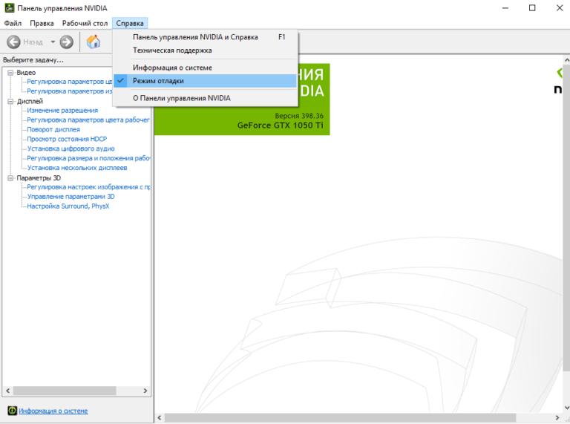The image size is (570, 424).
Task: Click right arrow of task pane scrollbar
Action: (145, 391)
